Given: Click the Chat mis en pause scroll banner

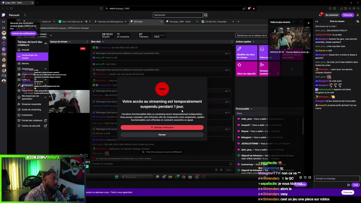Looking at the screenshot, I should (x=162, y=152).
